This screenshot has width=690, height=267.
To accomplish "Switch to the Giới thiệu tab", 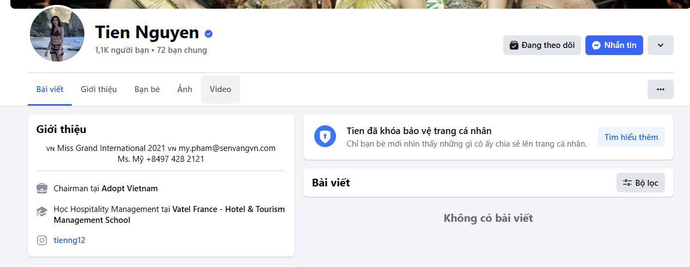I will coord(99,89).
